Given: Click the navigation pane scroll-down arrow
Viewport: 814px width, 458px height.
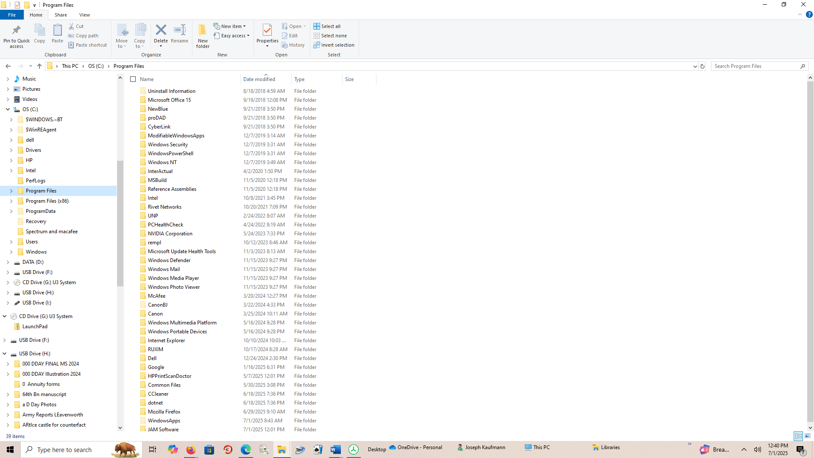Looking at the screenshot, I should [120, 428].
